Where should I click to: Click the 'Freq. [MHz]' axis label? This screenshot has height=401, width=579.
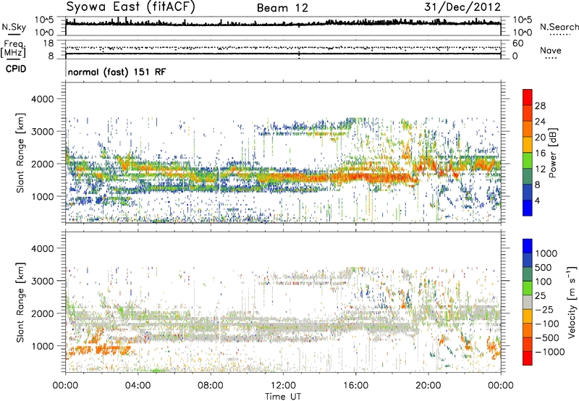[x=13, y=48]
